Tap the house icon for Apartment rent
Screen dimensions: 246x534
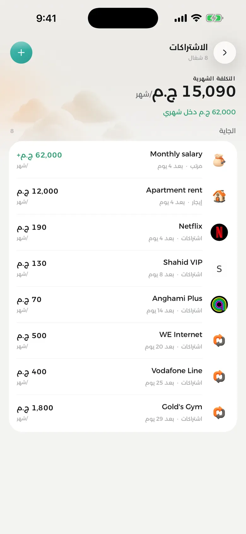(219, 196)
